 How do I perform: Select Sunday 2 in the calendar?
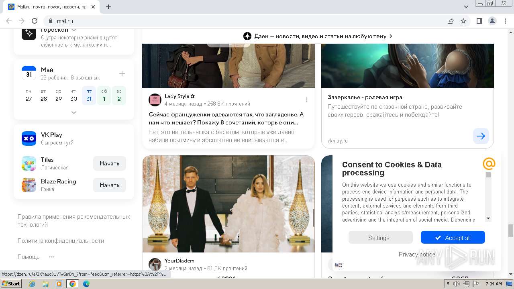pyautogui.click(x=119, y=96)
